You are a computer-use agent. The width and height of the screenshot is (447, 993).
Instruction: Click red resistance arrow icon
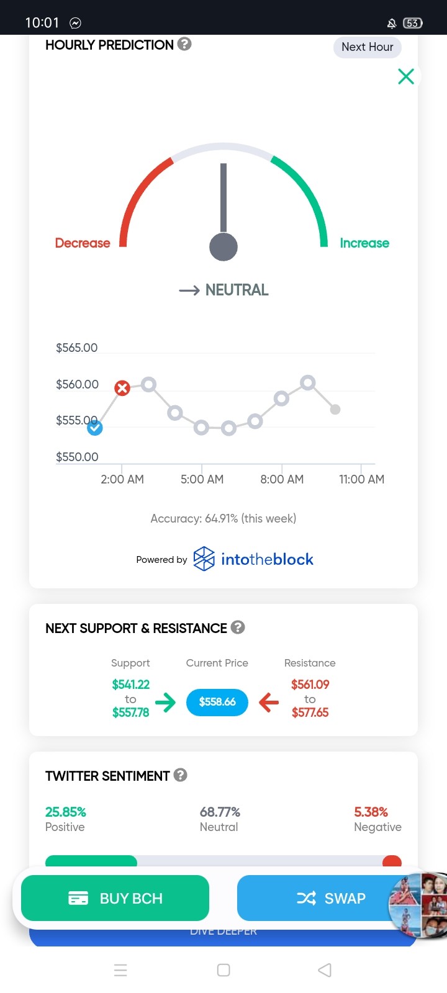pyautogui.click(x=269, y=702)
